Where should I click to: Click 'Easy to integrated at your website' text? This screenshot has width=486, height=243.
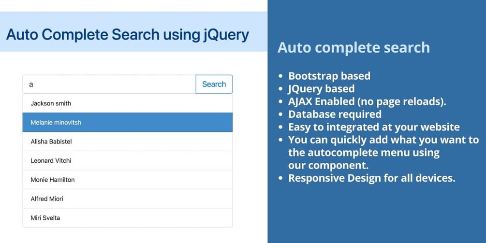click(x=374, y=127)
